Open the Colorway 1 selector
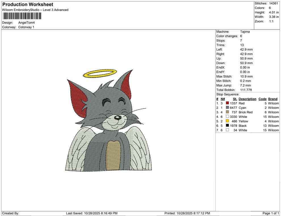Viewport: 281px width, 216px height. (x=26, y=27)
